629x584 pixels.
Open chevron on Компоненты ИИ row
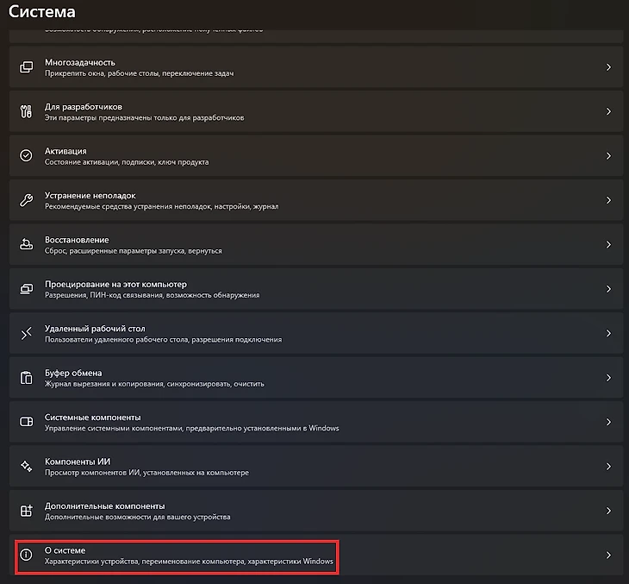(x=608, y=467)
